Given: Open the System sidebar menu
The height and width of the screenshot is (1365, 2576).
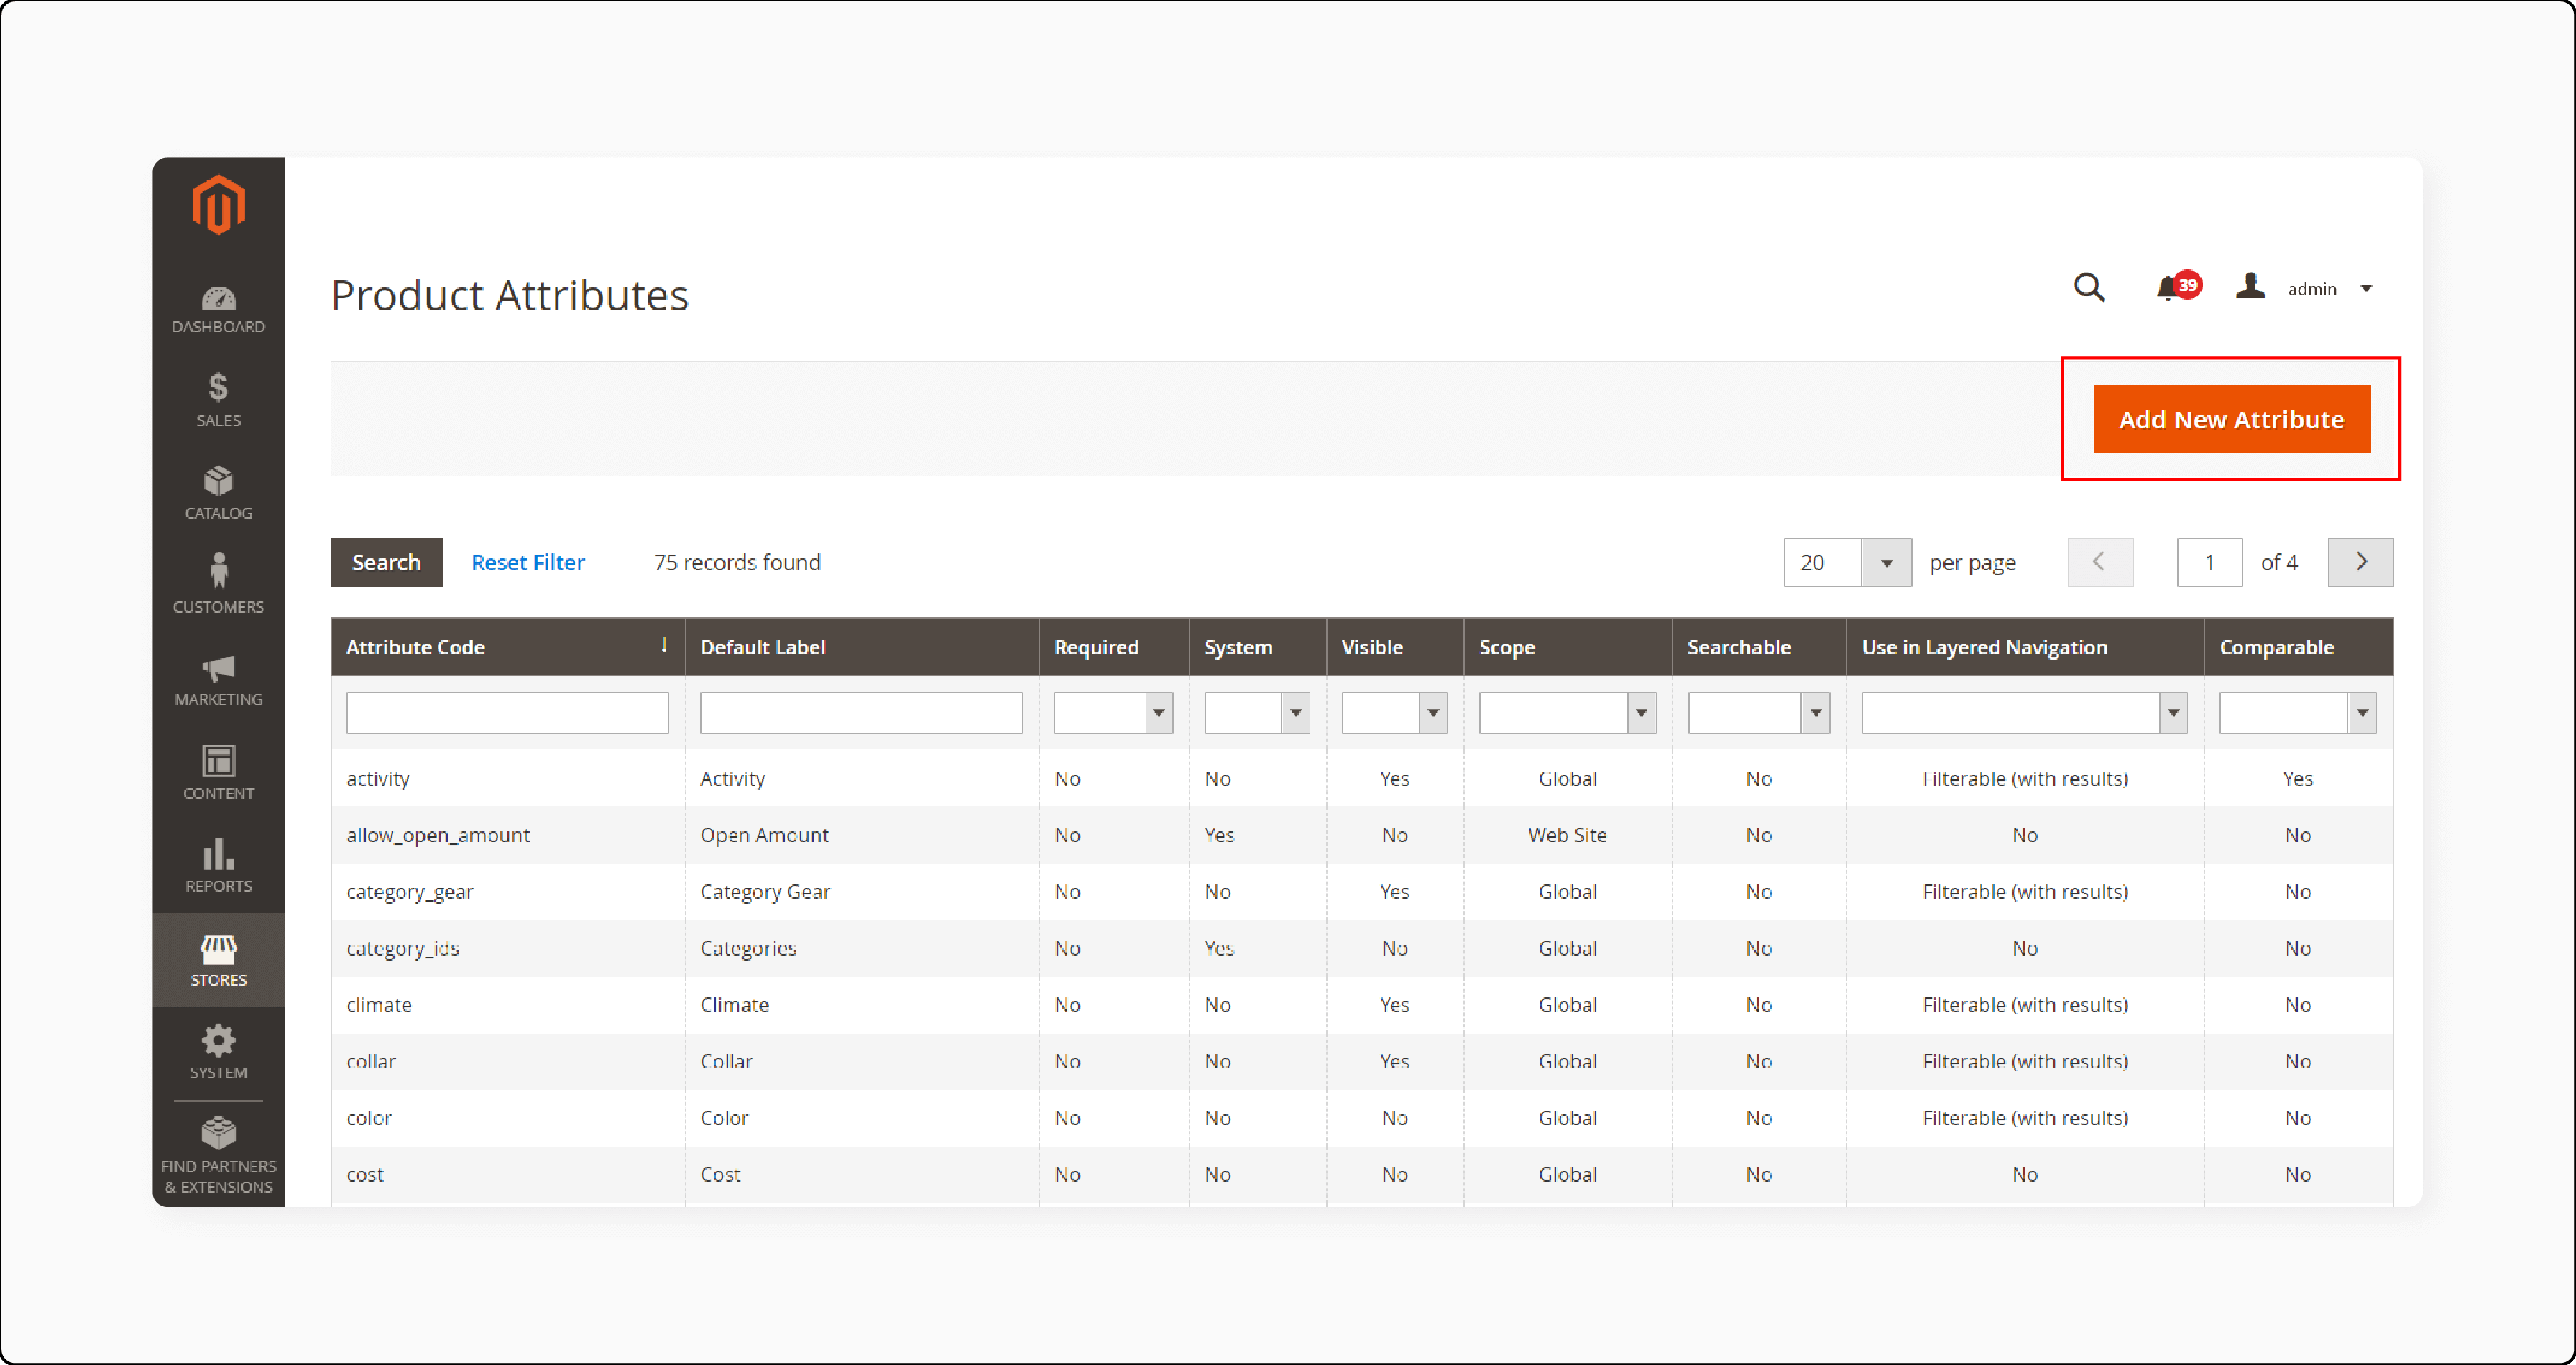Looking at the screenshot, I should (x=218, y=1053).
